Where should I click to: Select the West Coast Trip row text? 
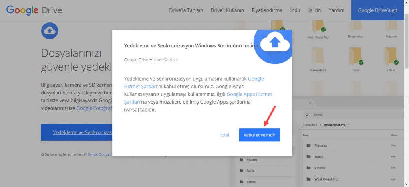coord(326,179)
